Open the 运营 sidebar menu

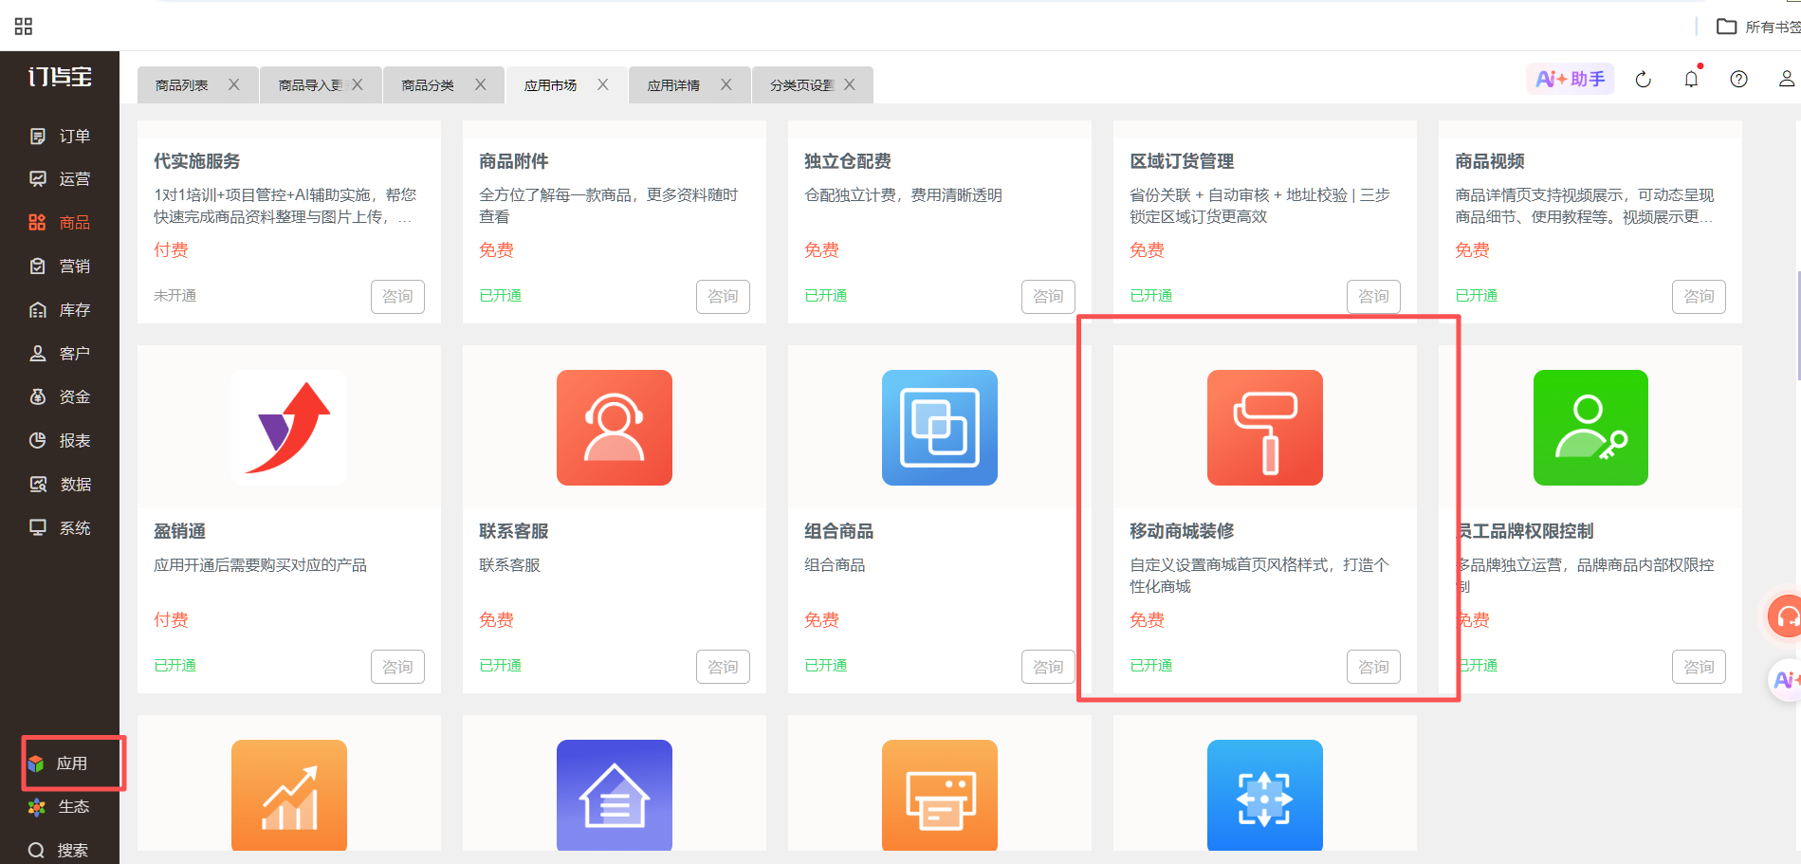pos(60,179)
